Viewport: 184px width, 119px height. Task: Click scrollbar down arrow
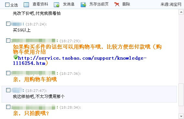[181, 116]
